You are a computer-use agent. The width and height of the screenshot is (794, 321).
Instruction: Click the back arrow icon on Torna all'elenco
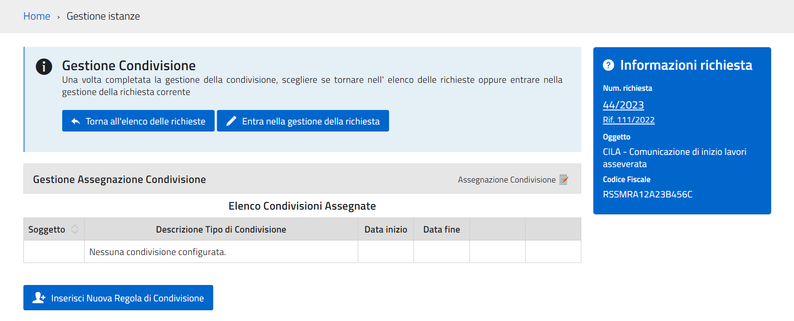[x=76, y=121]
